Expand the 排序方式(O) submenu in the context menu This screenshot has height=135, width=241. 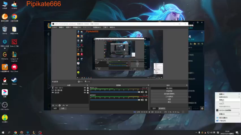click(228, 97)
